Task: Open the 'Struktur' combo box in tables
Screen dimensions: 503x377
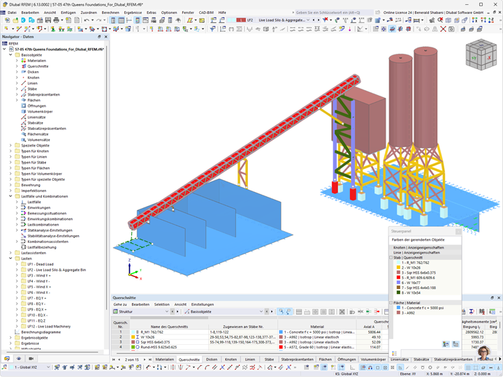Action: (x=141, y=311)
